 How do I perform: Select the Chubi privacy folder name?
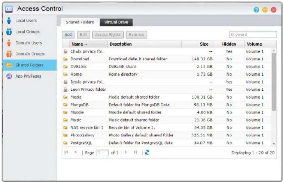(x=88, y=51)
